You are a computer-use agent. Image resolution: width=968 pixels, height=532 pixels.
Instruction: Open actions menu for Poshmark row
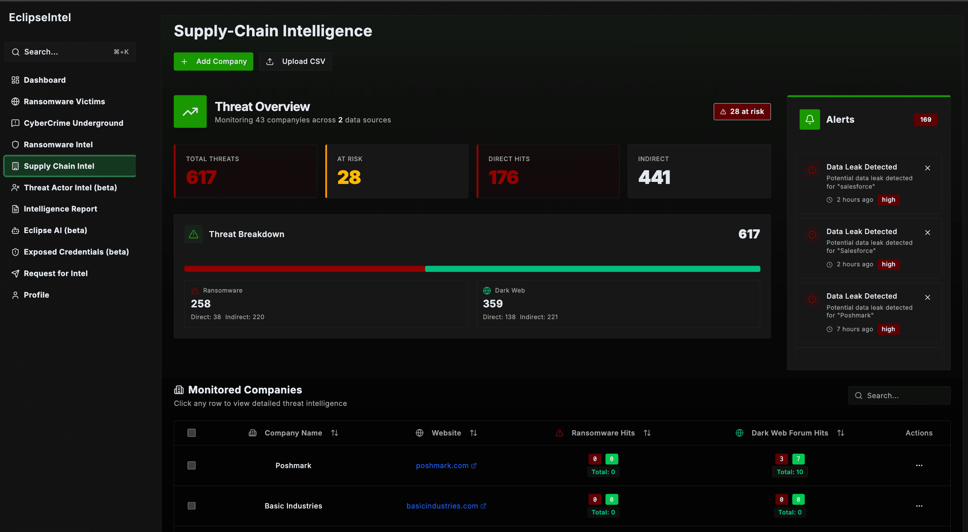click(919, 465)
